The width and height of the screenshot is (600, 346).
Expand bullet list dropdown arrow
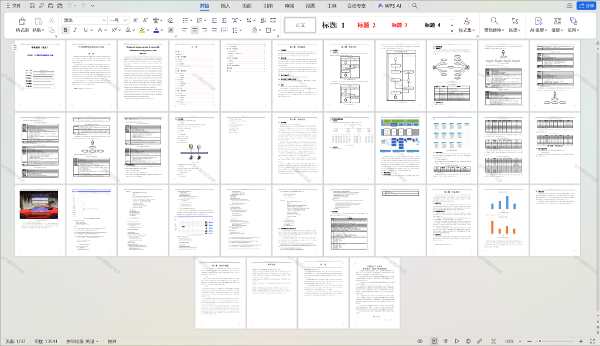pos(191,21)
